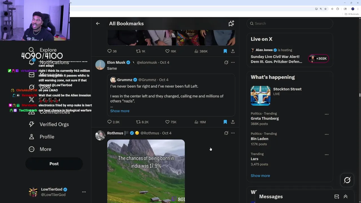
Task: Click the page vertical scrollbar thumb
Action: pos(360,95)
